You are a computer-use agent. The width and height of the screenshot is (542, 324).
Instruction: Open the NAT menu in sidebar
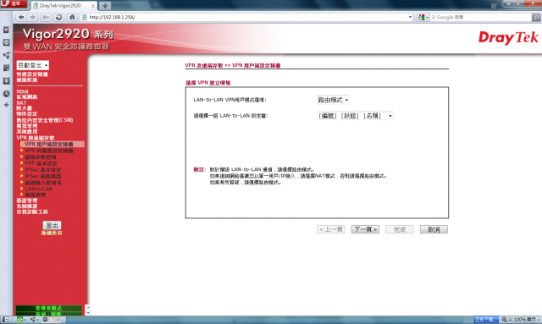(21, 103)
